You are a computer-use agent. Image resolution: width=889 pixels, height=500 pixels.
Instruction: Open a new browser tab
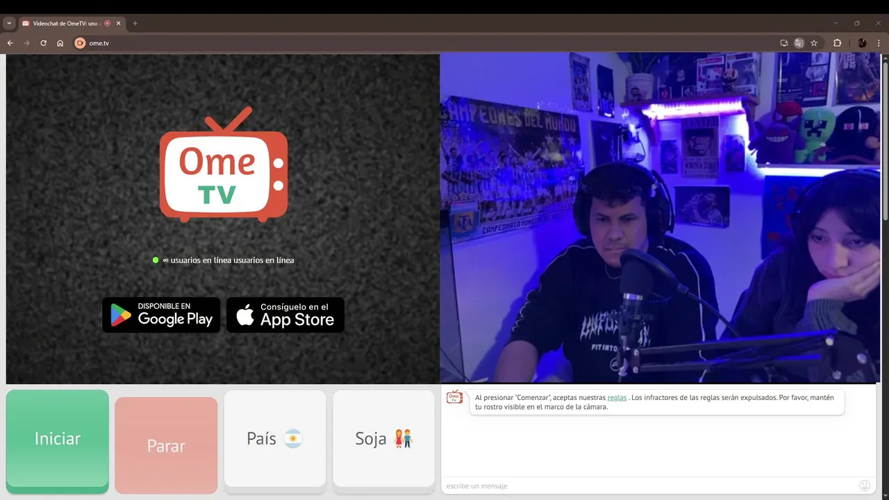pos(135,23)
